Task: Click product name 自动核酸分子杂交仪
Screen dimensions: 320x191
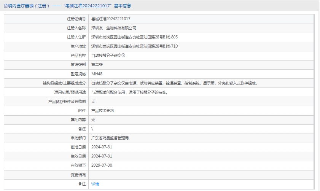Action: click(108, 55)
